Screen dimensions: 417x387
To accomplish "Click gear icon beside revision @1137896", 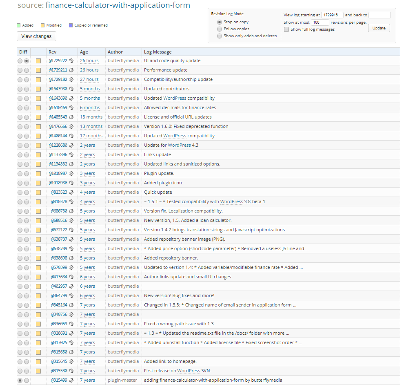I will coord(71,154).
